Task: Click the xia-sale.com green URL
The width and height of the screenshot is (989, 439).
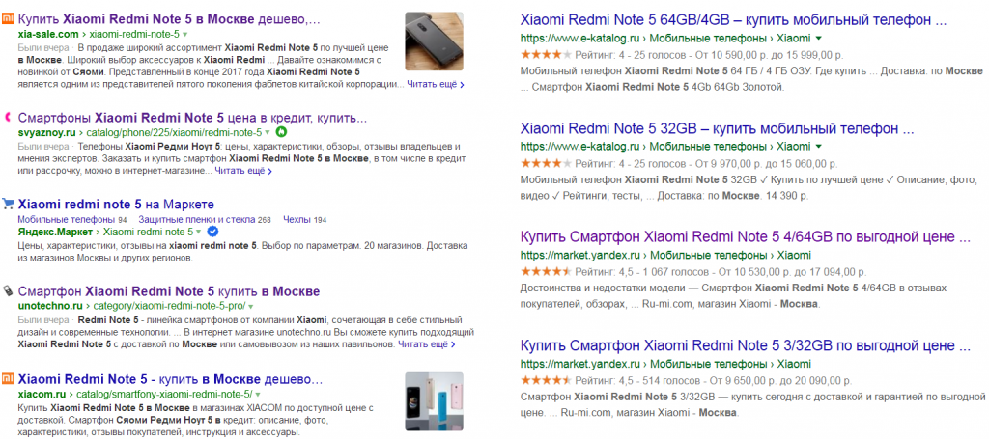Action: (x=48, y=34)
